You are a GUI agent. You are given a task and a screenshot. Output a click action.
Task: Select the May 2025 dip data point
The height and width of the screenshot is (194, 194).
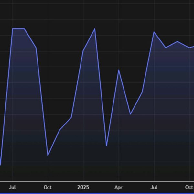click(130, 114)
